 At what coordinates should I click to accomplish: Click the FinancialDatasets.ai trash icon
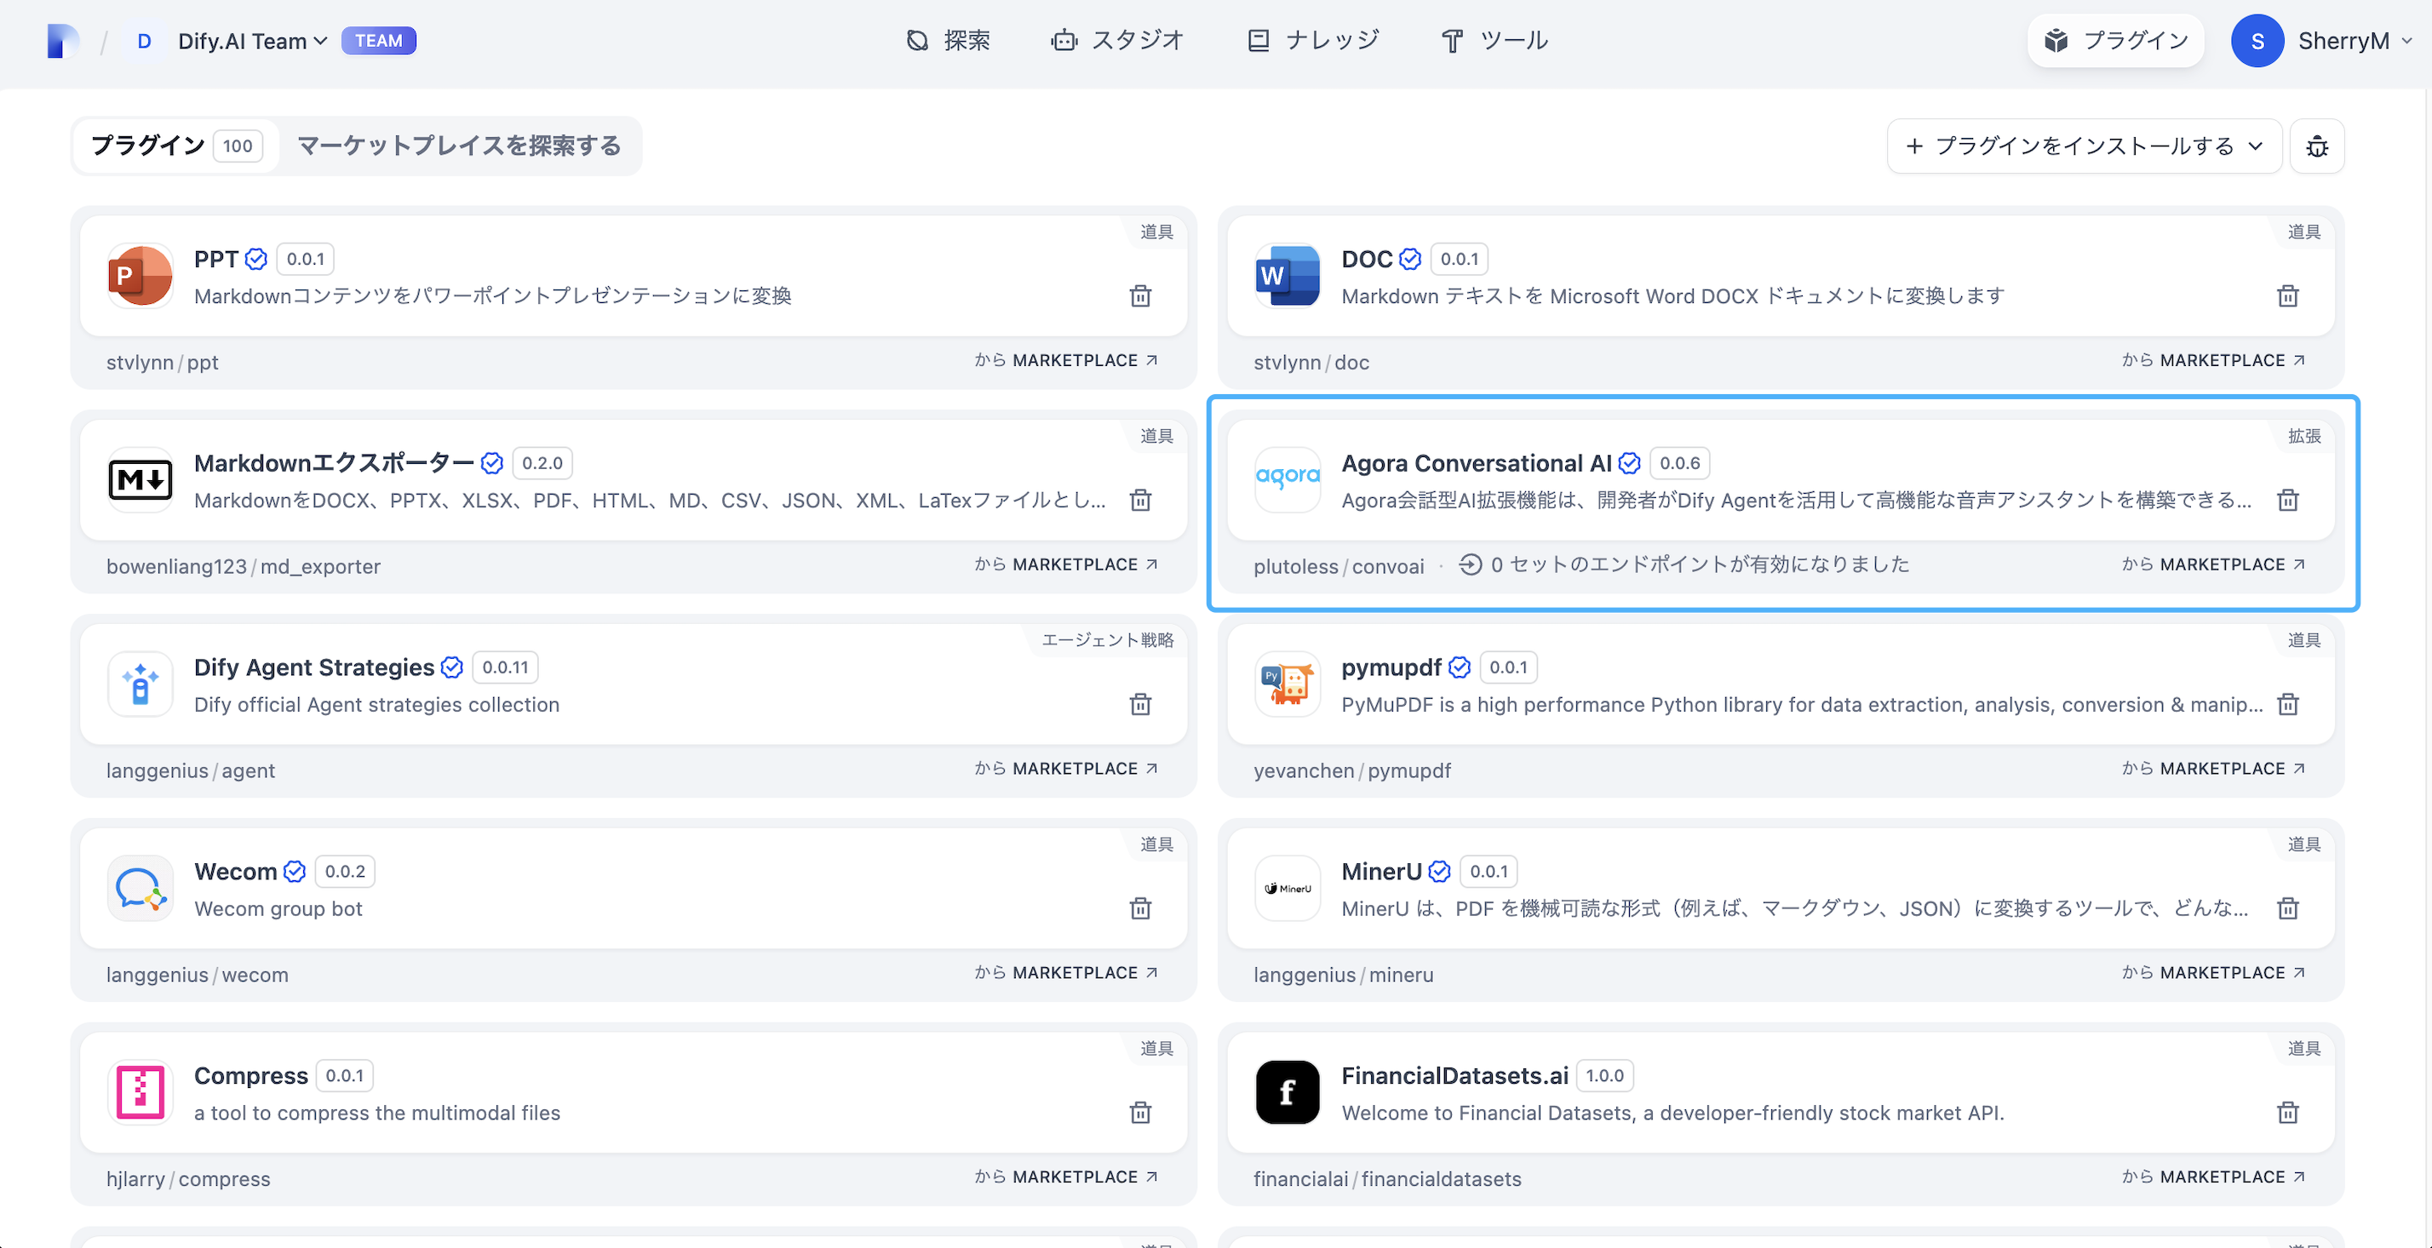[x=2286, y=1112]
